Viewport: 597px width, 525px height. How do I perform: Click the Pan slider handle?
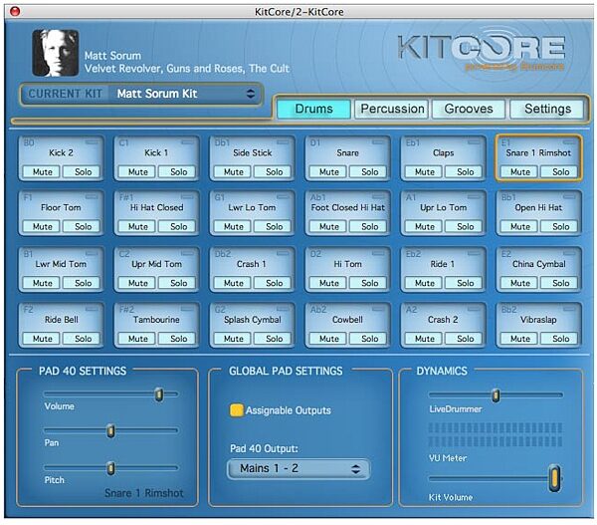(110, 431)
